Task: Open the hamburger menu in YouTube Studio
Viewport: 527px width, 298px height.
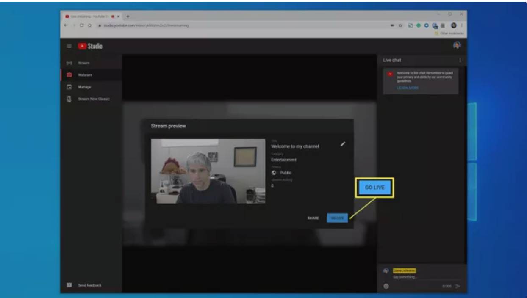Action: pyautogui.click(x=69, y=46)
